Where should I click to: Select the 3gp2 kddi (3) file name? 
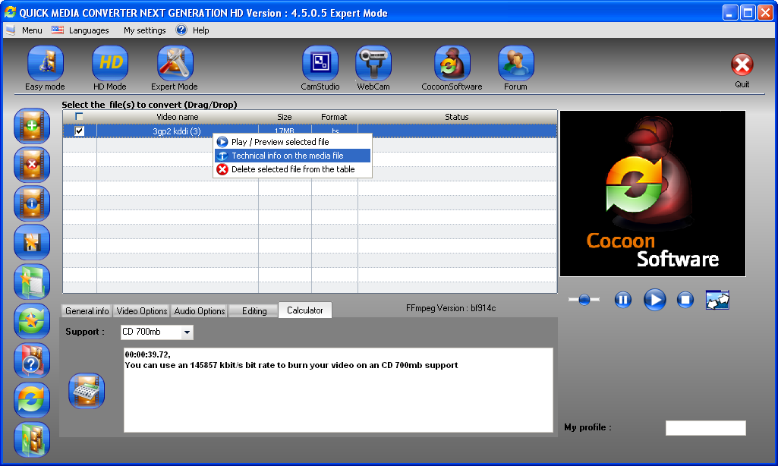(x=177, y=131)
